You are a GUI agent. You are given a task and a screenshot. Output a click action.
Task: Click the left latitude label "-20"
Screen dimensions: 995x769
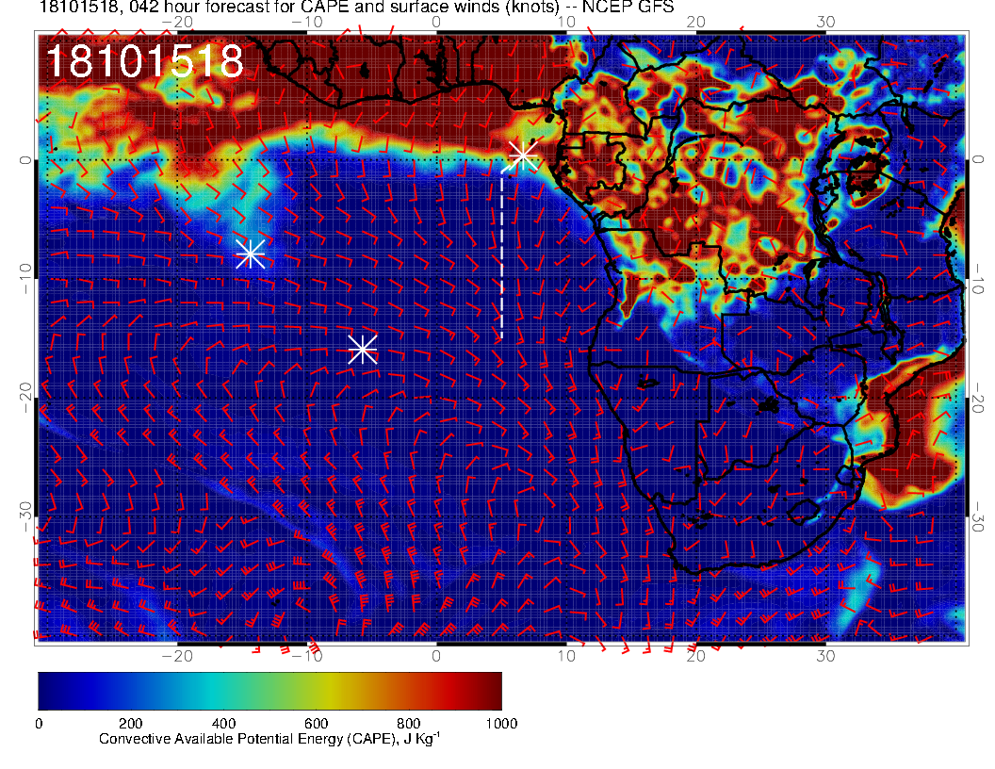24,397
